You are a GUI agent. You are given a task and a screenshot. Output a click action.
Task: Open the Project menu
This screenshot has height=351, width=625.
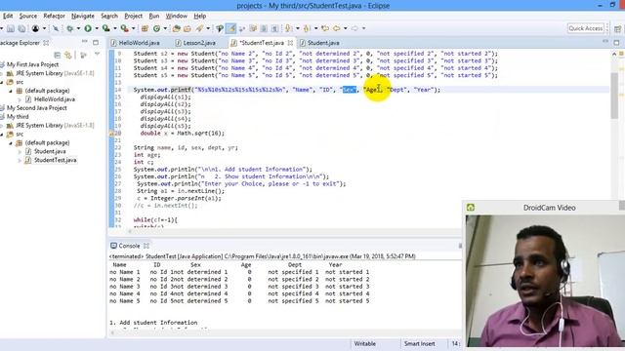[x=133, y=16]
